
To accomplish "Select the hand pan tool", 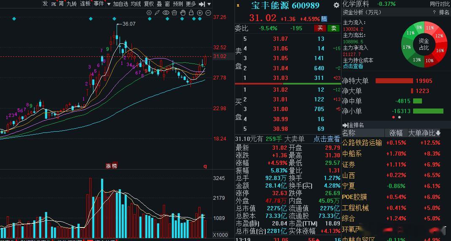I will (x=183, y=13).
